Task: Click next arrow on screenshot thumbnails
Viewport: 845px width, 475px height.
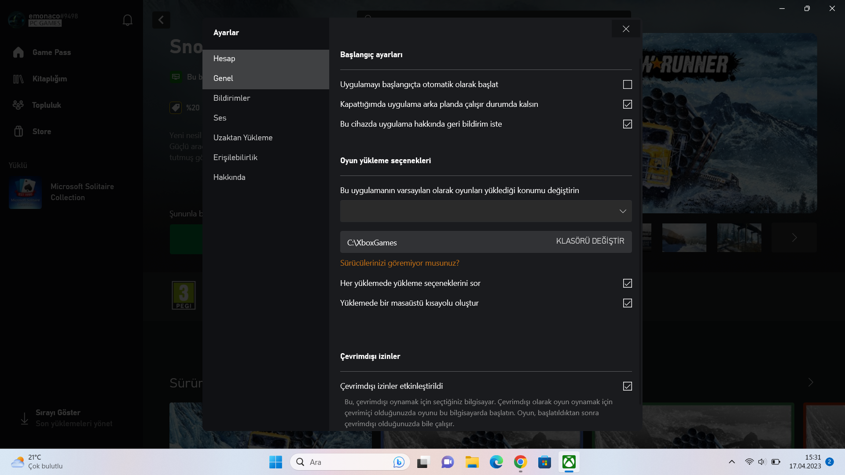Action: click(794, 238)
